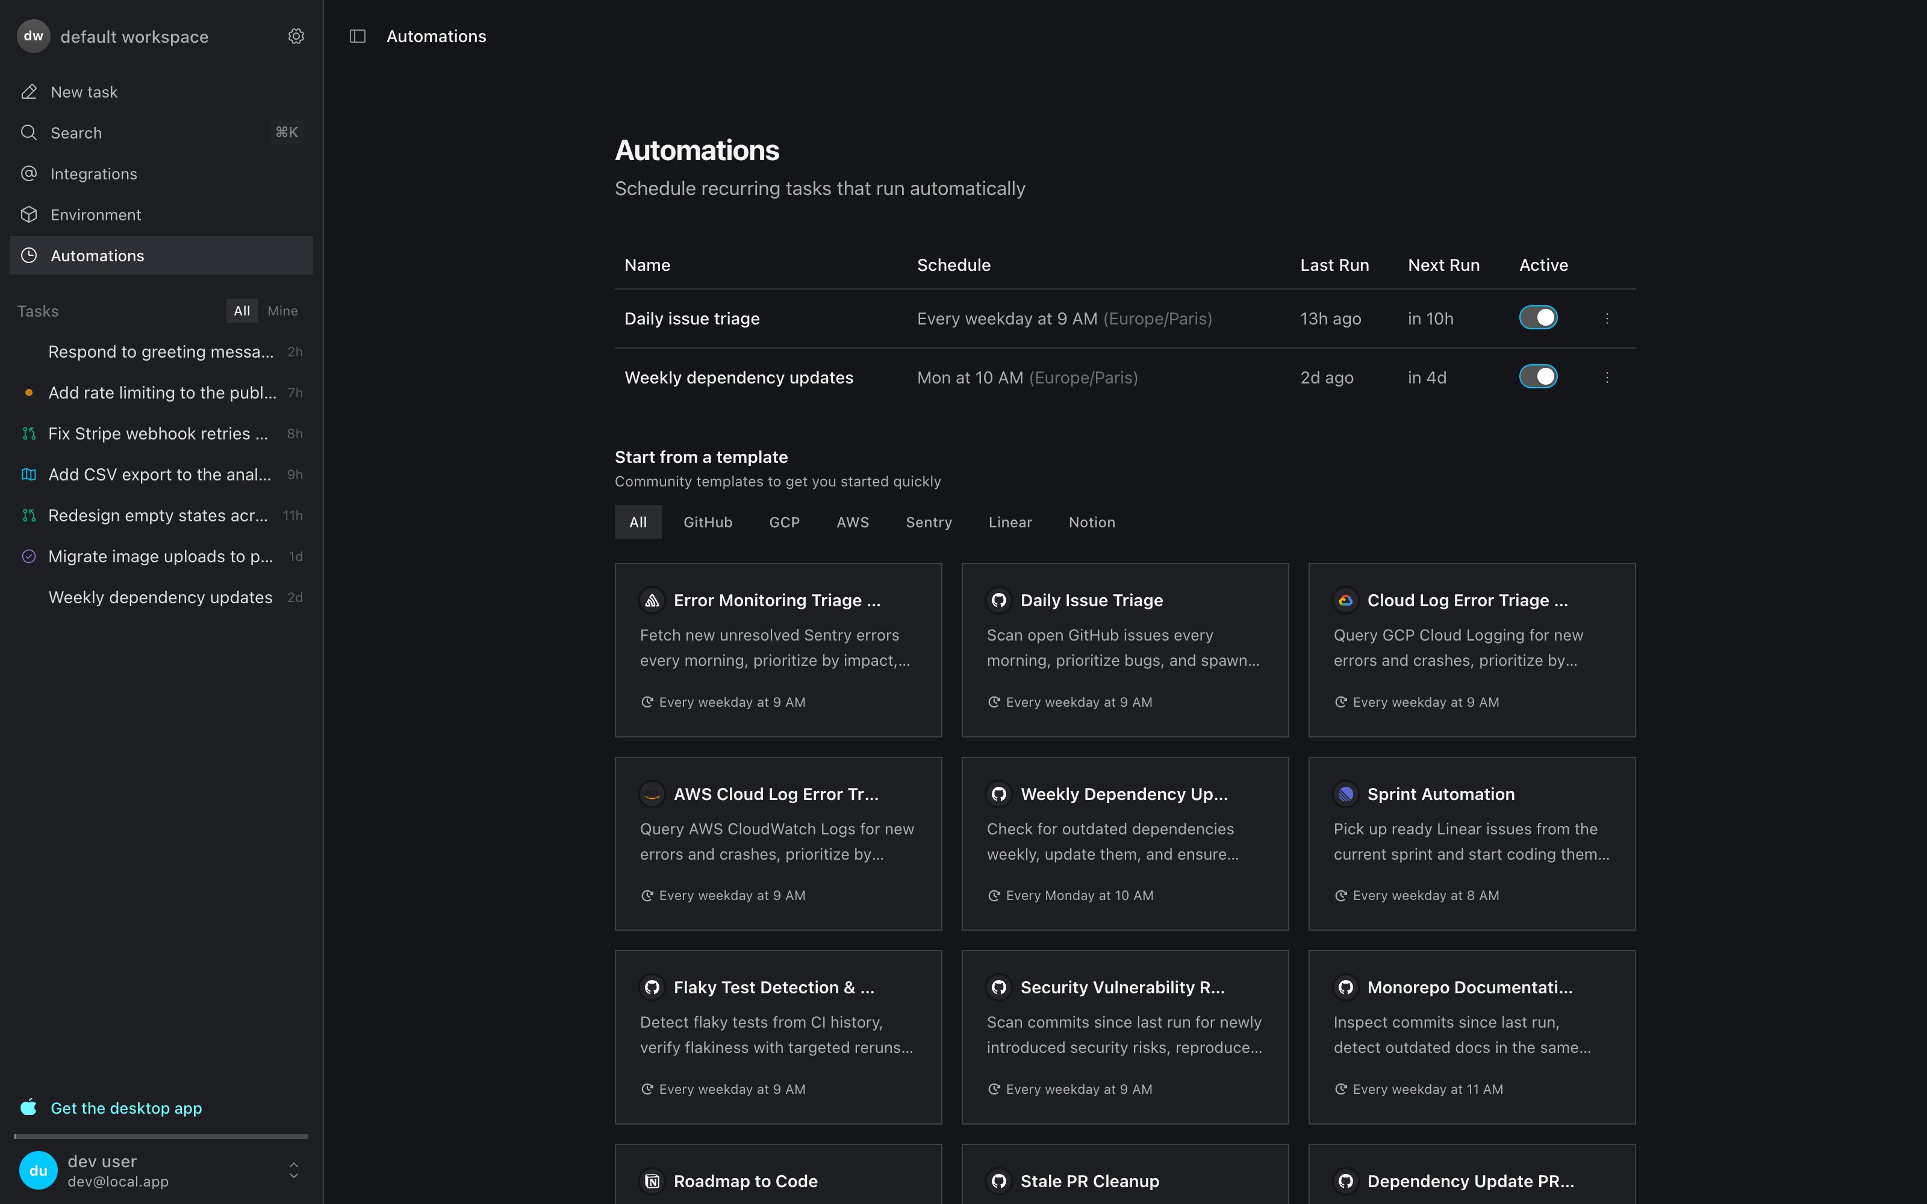Click the dw workspace avatar
Image resolution: width=1927 pixels, height=1204 pixels.
pyautogui.click(x=34, y=36)
